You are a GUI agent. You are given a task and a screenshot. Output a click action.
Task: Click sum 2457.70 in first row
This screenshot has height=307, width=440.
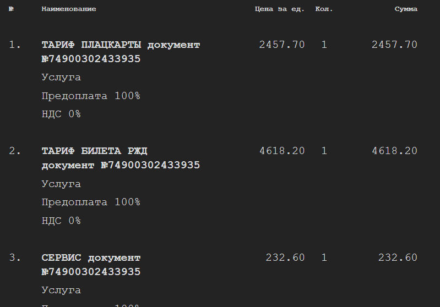394,45
